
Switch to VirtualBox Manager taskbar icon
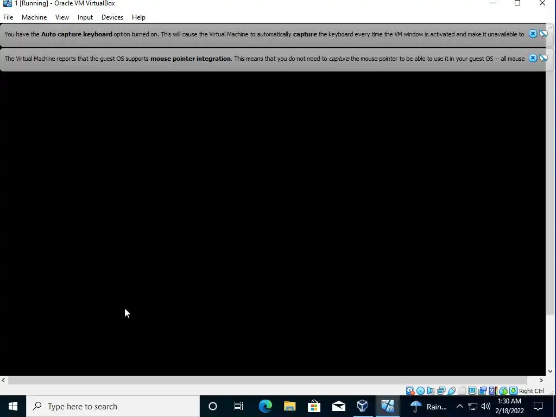pyautogui.click(x=362, y=406)
